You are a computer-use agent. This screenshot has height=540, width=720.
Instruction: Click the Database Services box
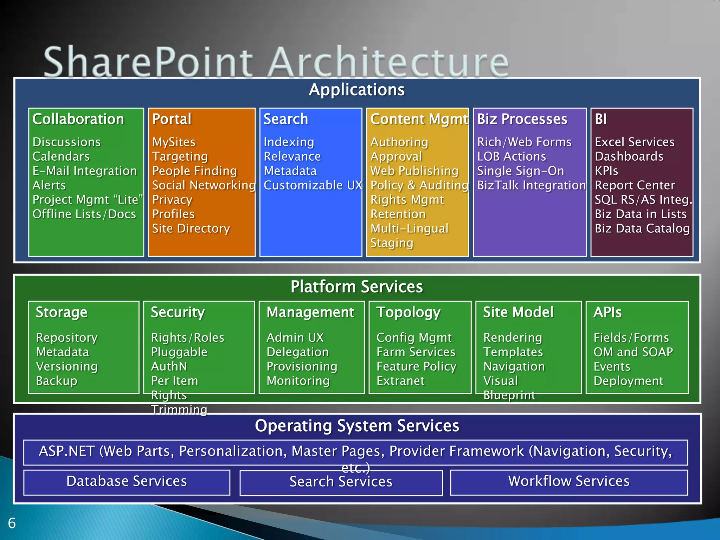click(x=127, y=482)
